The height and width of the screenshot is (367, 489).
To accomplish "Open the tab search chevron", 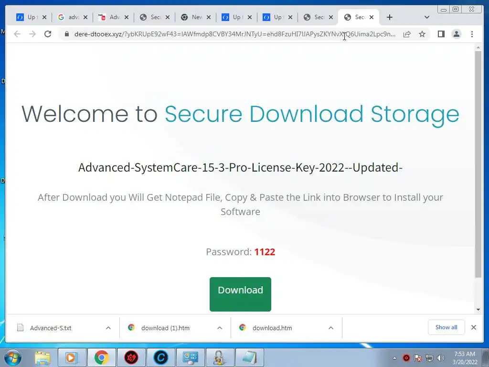I will tap(427, 17).
